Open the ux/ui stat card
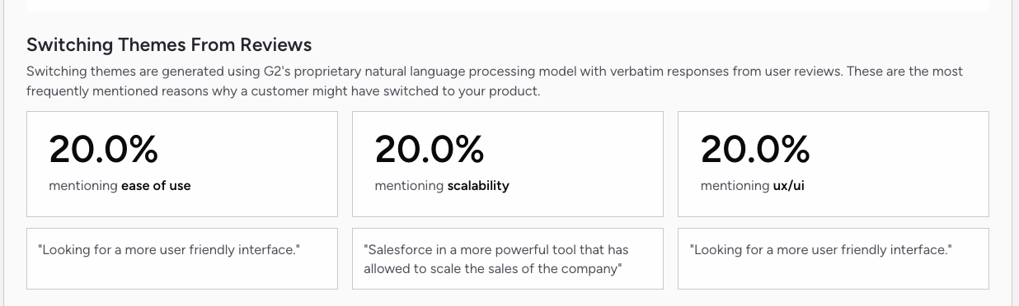 (x=834, y=164)
